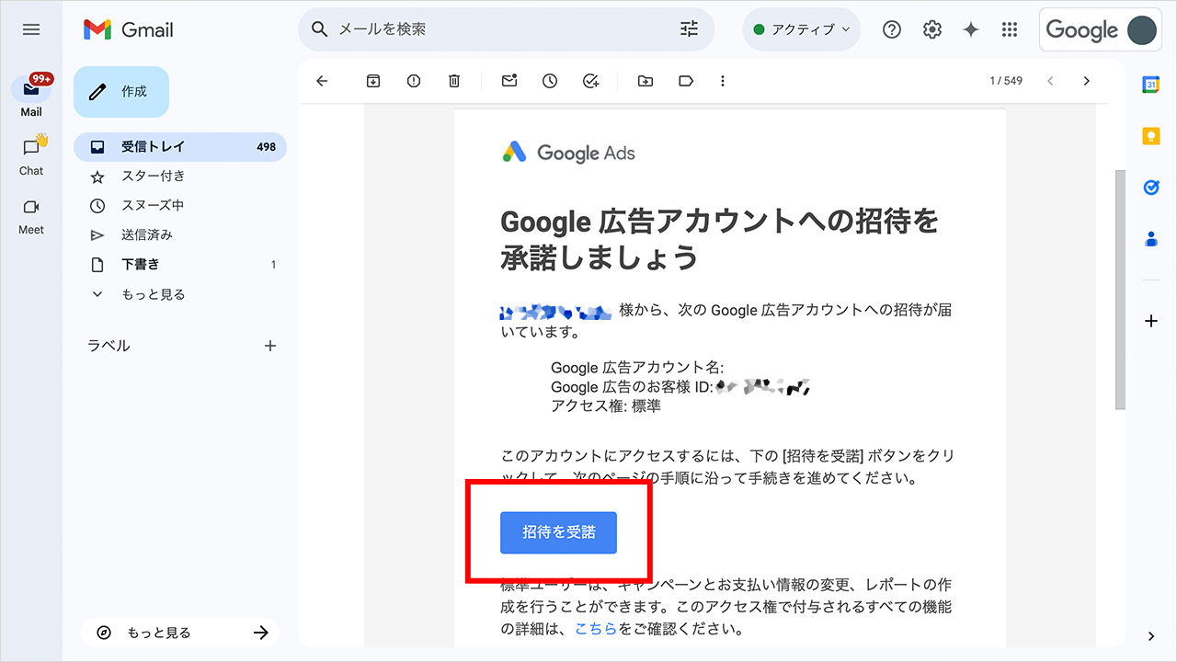
Task: Click the Gemini sparkle icon
Action: [971, 29]
